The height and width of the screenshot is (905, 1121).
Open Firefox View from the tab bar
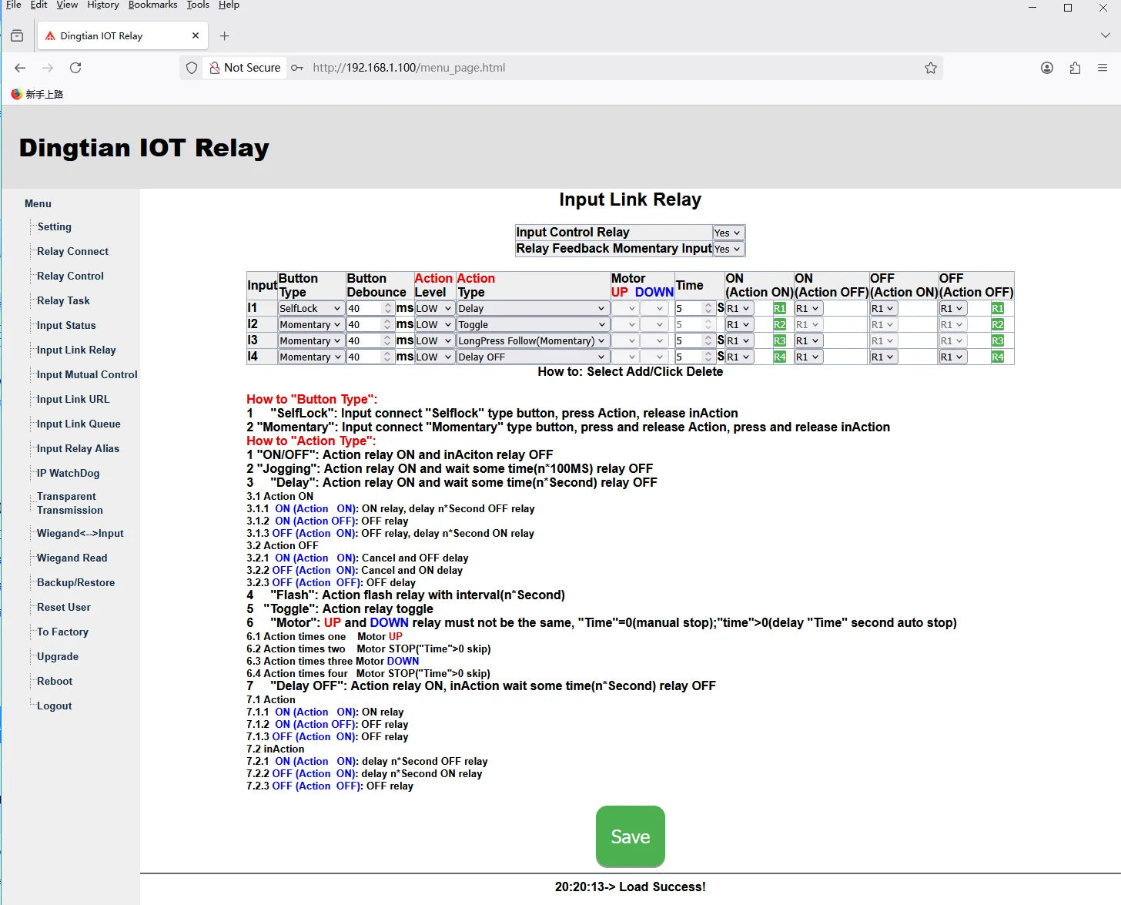17,36
